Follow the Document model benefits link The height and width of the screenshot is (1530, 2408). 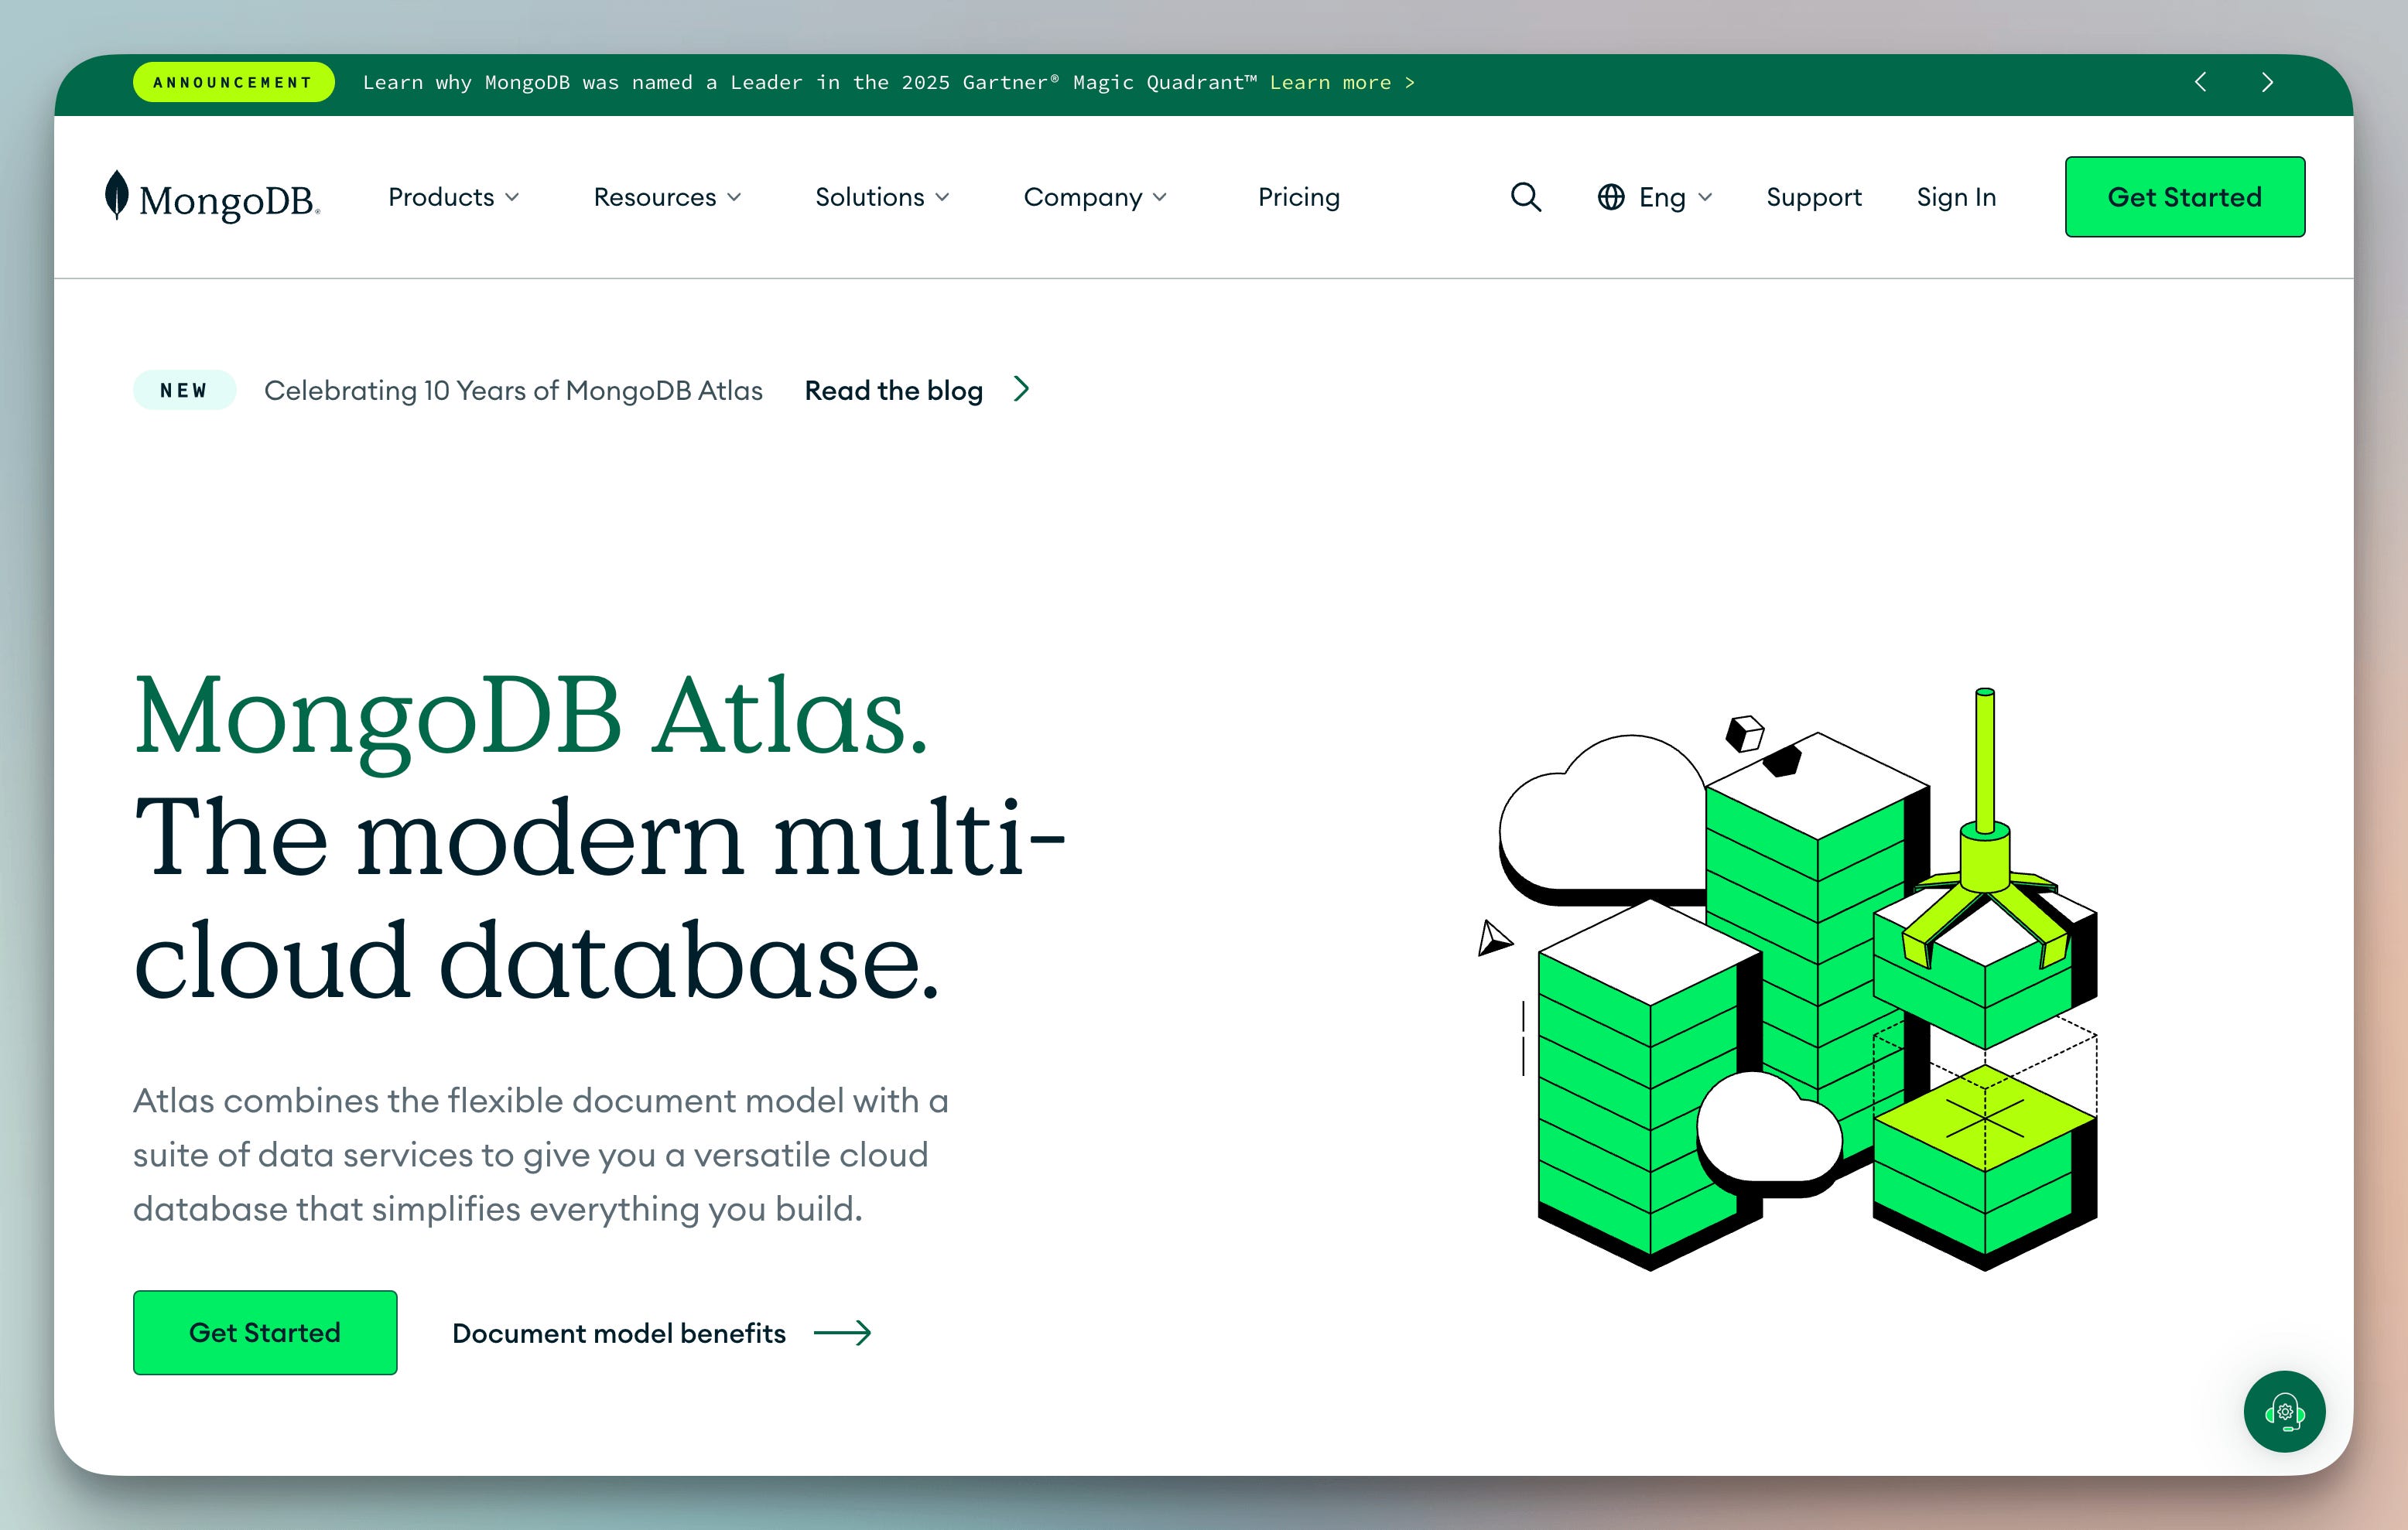618,1333
